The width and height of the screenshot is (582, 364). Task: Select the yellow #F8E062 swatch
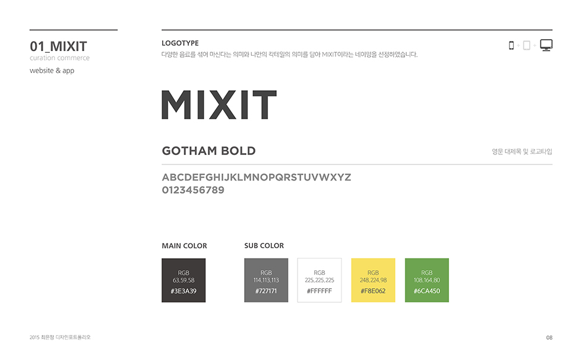(373, 280)
